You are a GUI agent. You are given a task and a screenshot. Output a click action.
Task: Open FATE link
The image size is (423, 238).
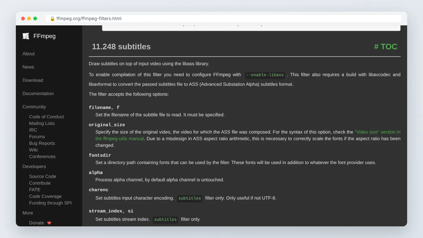pyautogui.click(x=35, y=190)
